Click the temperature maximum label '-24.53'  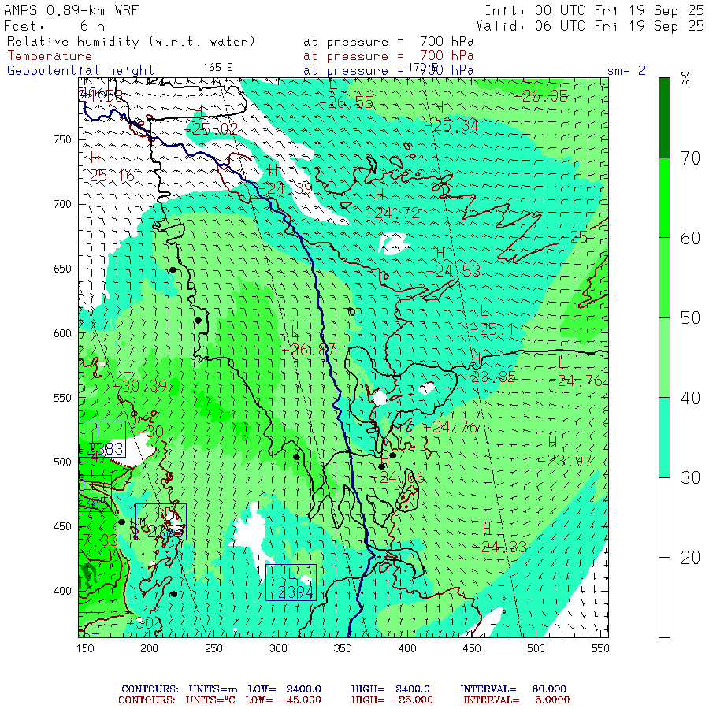tap(453, 270)
